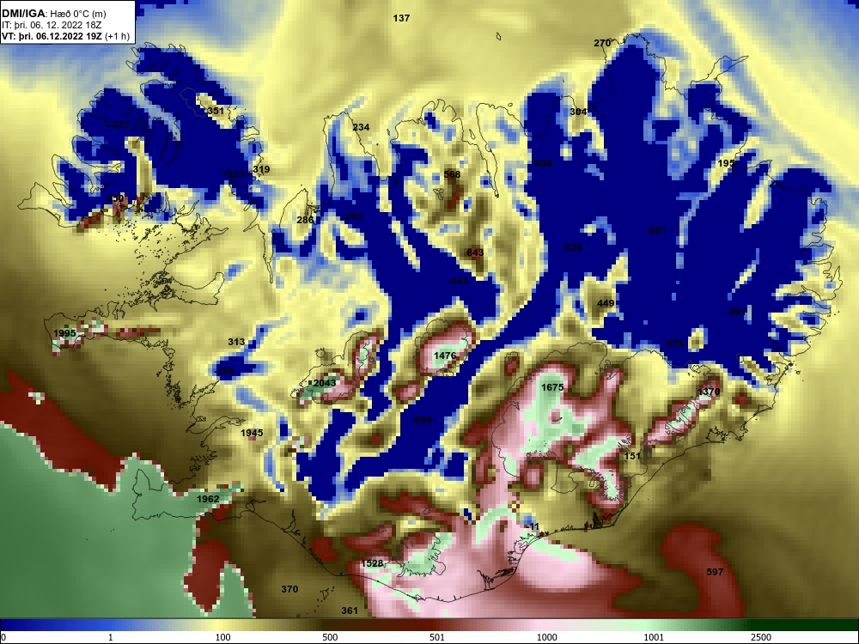Click the '500' label on the color scale

[x=330, y=637]
